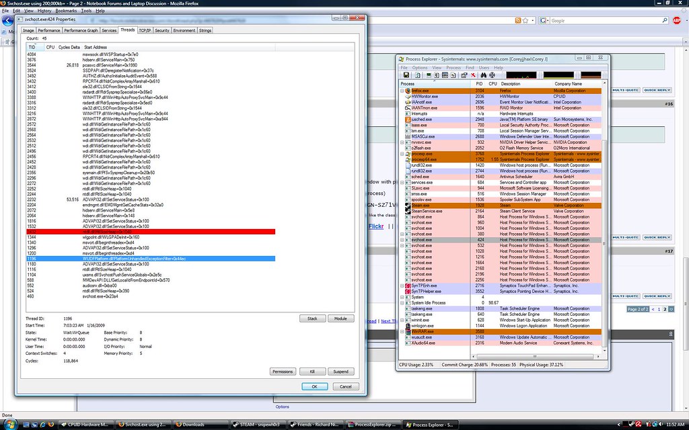Open the Bookmarks menu in Firefox
The image size is (689, 430).
pyautogui.click(x=66, y=11)
